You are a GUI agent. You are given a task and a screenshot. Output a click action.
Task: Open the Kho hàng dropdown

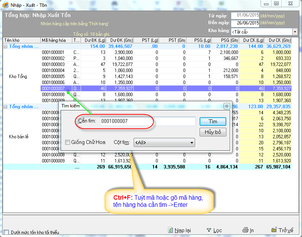[x=294, y=32]
